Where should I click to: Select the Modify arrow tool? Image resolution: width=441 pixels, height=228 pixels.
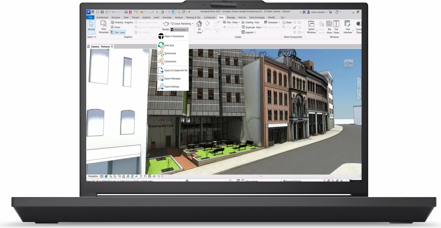(x=91, y=25)
